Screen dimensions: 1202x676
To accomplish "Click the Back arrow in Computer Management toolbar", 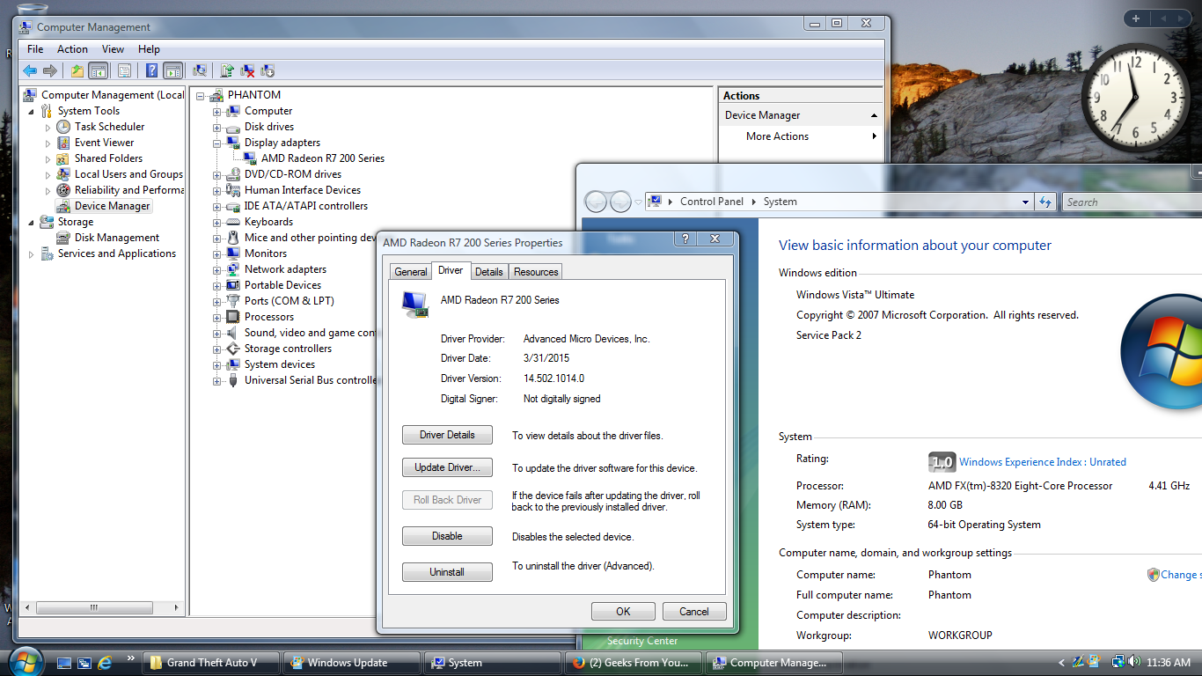I will coord(30,70).
